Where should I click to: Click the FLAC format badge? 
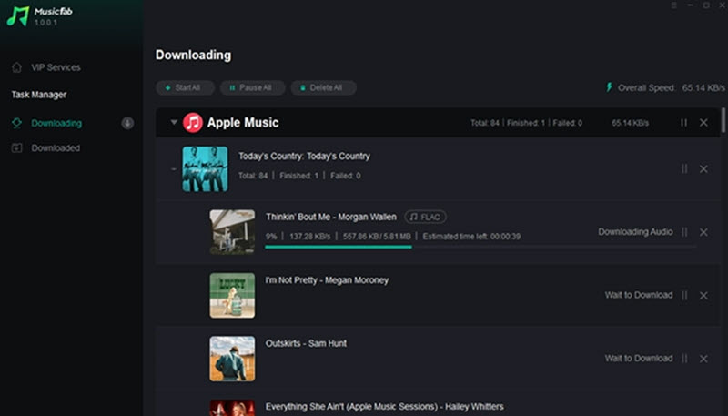pos(425,217)
